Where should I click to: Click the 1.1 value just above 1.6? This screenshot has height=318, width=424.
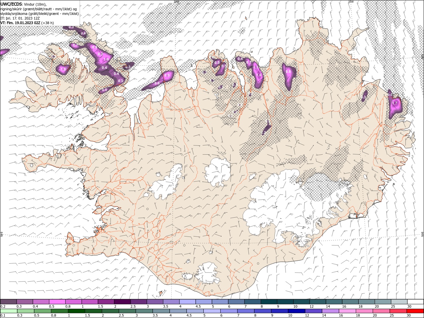(256, 67)
